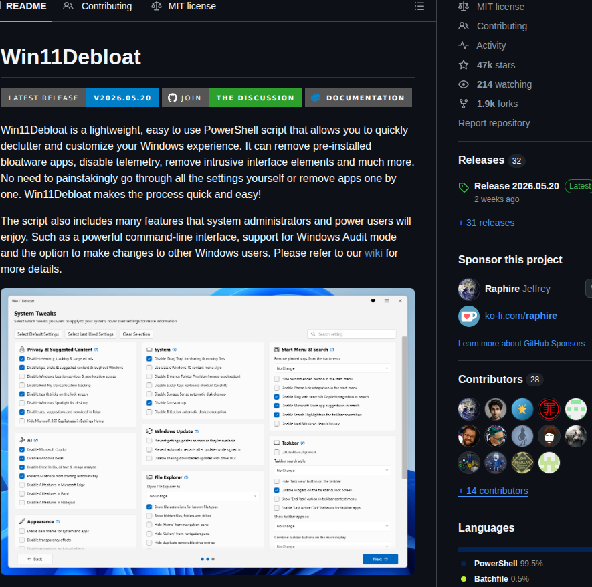Toggle Use classic Windows 10 context menu checkbox
Screen dimensions: 592x587
(149, 368)
